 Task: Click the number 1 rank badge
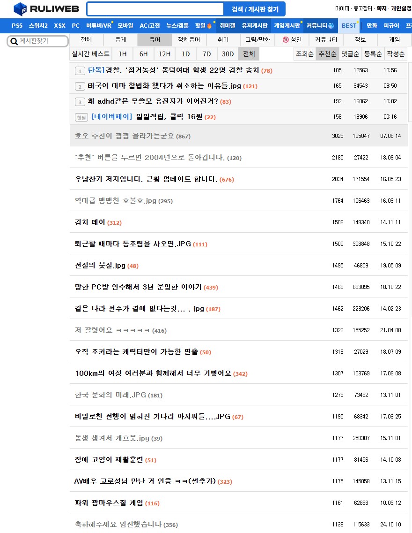[x=80, y=70]
